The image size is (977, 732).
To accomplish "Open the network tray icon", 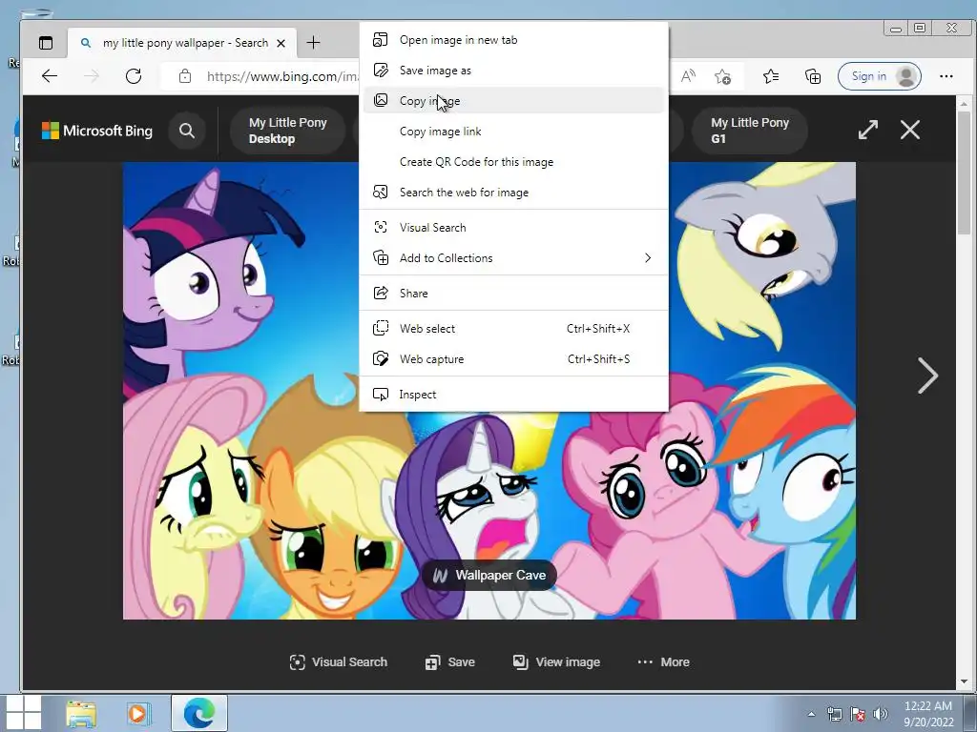I will coord(834,714).
